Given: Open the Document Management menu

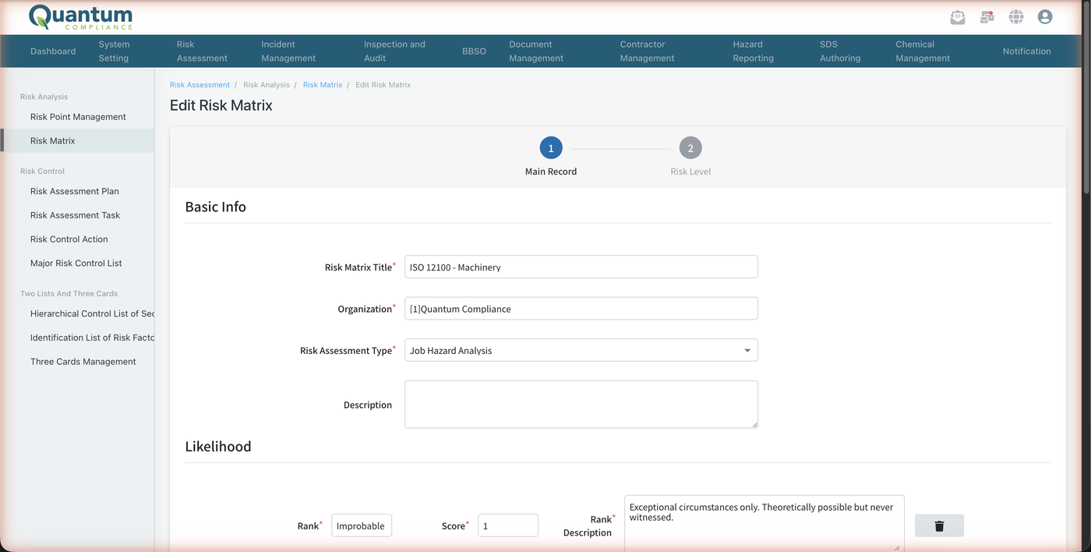Looking at the screenshot, I should (536, 51).
